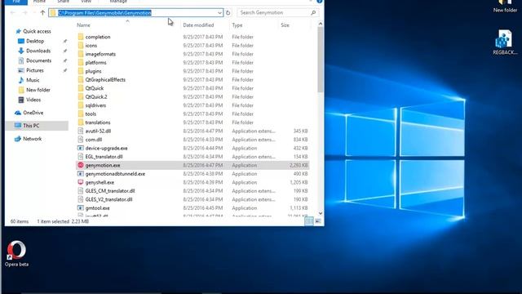Screen dimensions: 522x294
Task: Select Music in the navigation pane
Action: [x=33, y=80]
